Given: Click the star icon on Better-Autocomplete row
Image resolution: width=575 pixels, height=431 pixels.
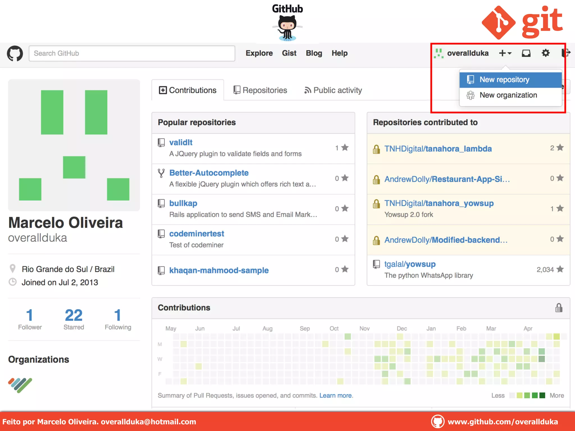Looking at the screenshot, I should tap(345, 178).
